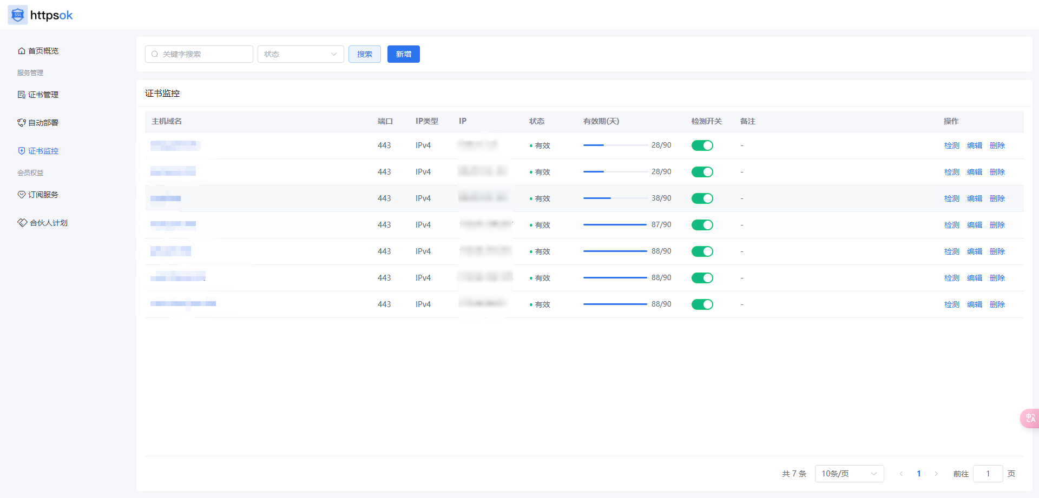Image resolution: width=1039 pixels, height=498 pixels.
Task: Focus the 关键字搜索 input field
Action: (199, 54)
